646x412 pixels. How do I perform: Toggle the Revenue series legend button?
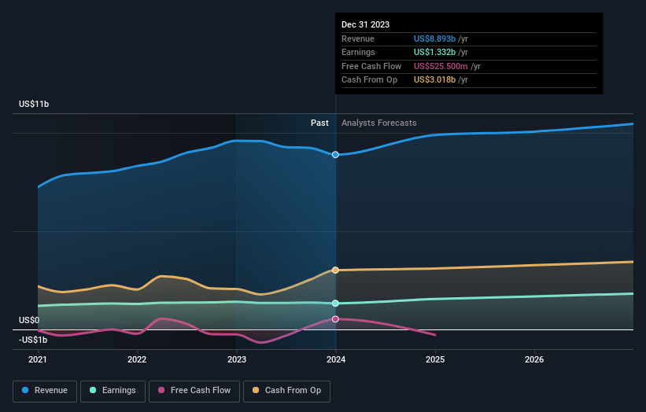click(45, 391)
